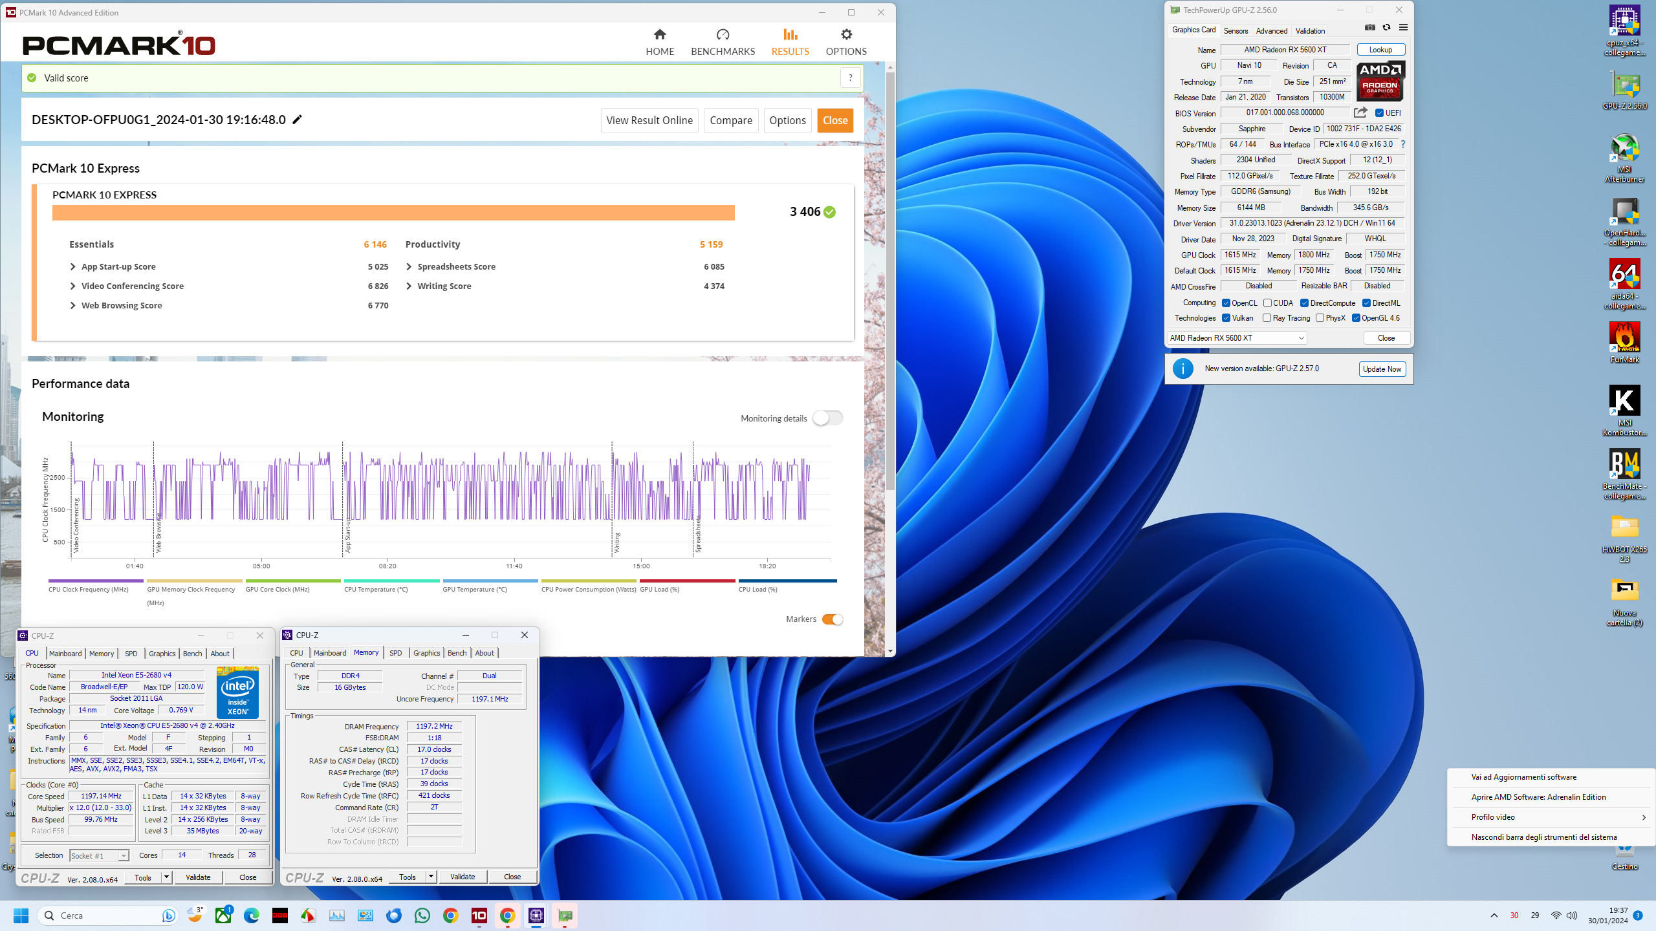The image size is (1656, 931).
Task: Switch to GPU-Z Sensors tab
Action: (1236, 30)
